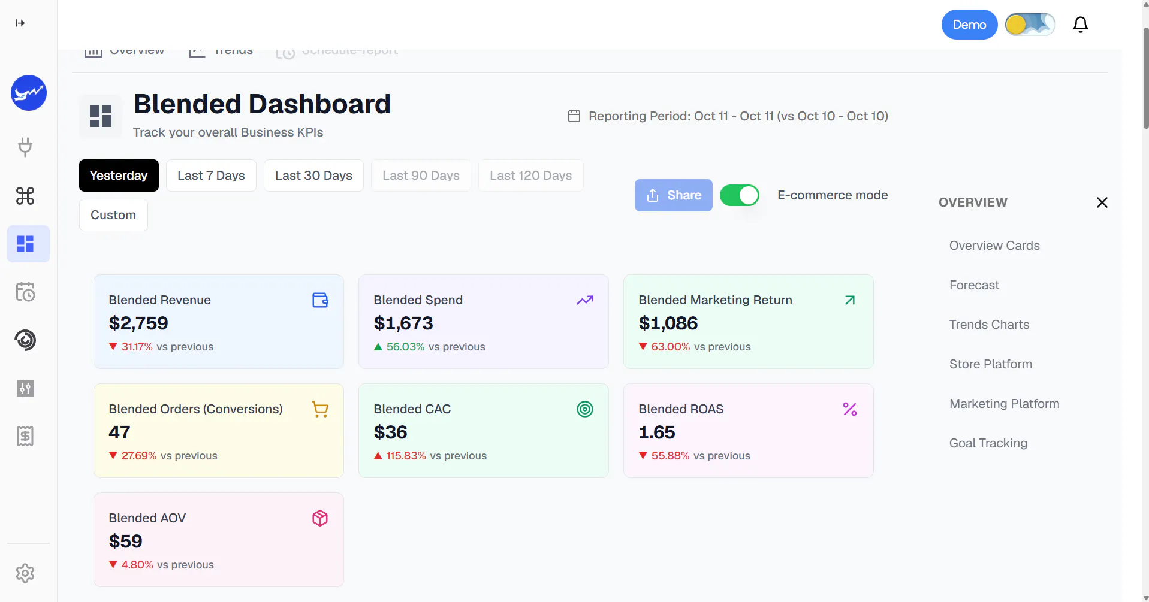Click the trend icon on Blended Spend card
Screen dimensions: 1149x602
click(585, 300)
